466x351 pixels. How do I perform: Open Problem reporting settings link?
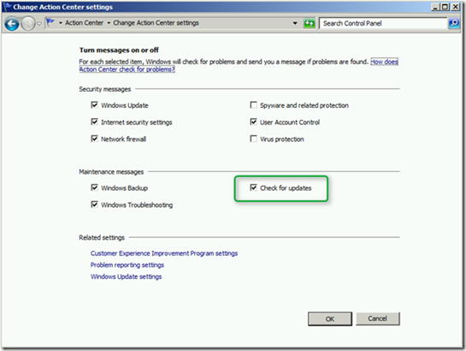(x=127, y=265)
